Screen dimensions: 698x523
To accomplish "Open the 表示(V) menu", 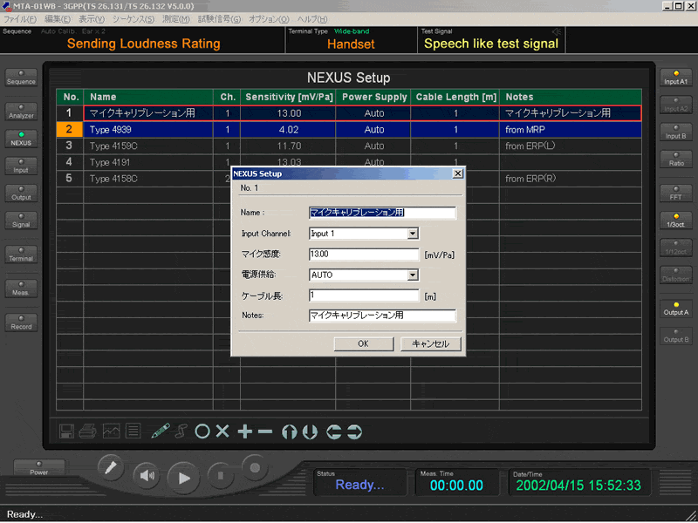I will pos(92,19).
